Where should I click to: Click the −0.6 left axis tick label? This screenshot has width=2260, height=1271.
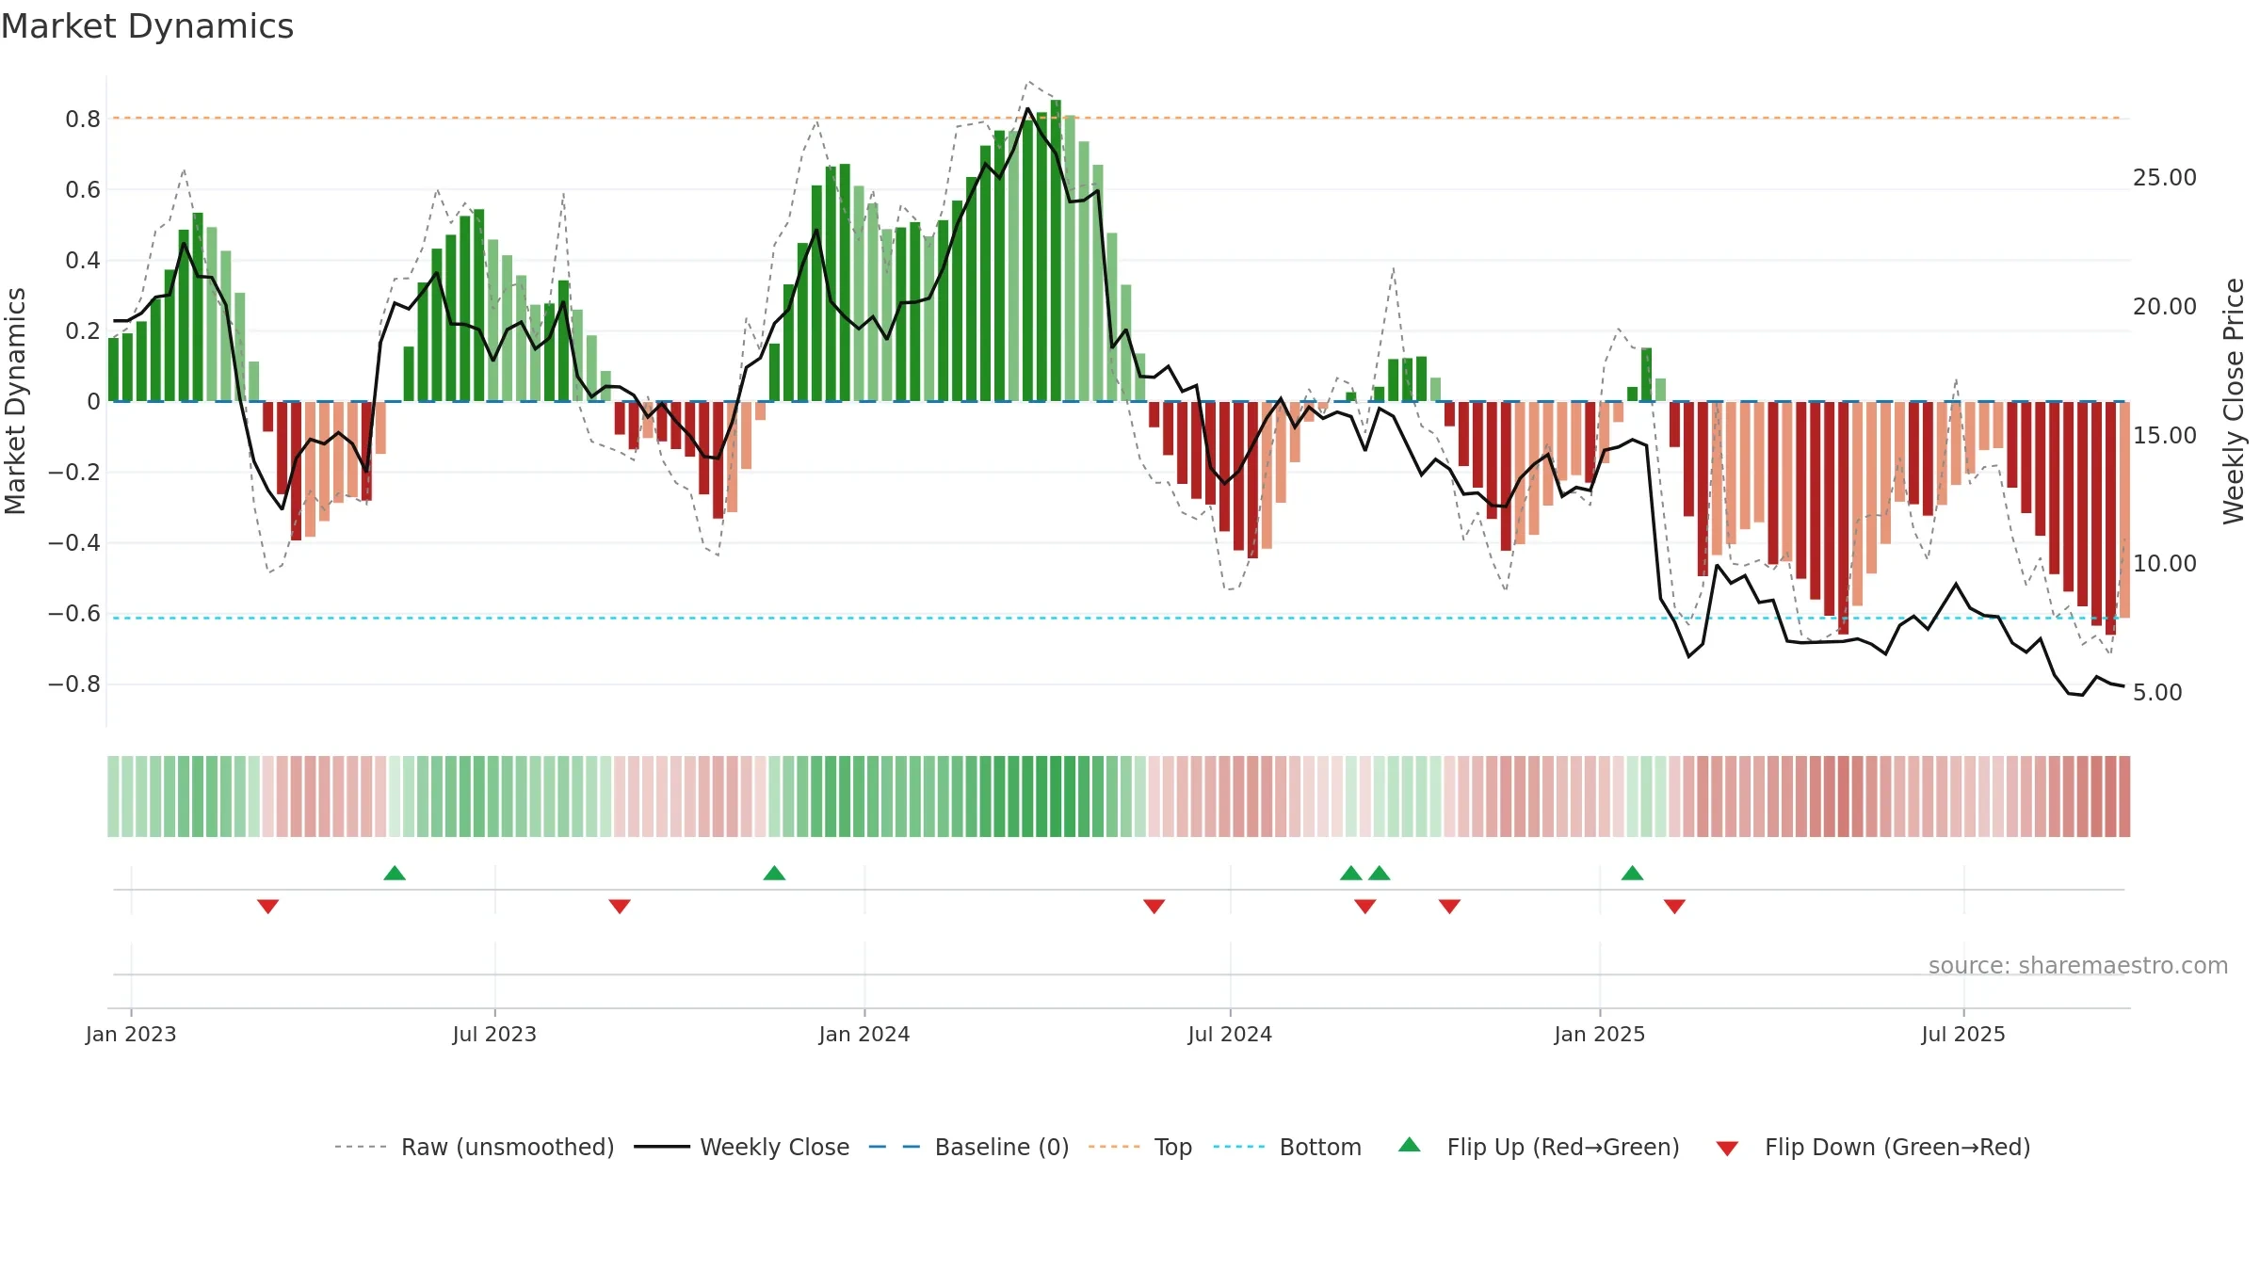pos(74,613)
